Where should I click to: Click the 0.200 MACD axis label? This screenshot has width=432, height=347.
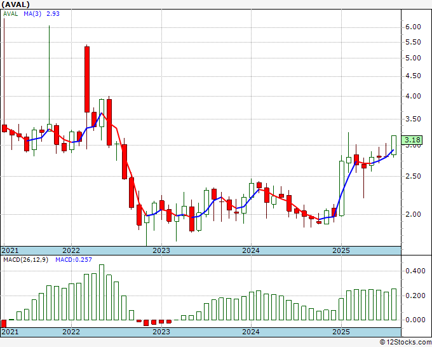click(x=415, y=296)
